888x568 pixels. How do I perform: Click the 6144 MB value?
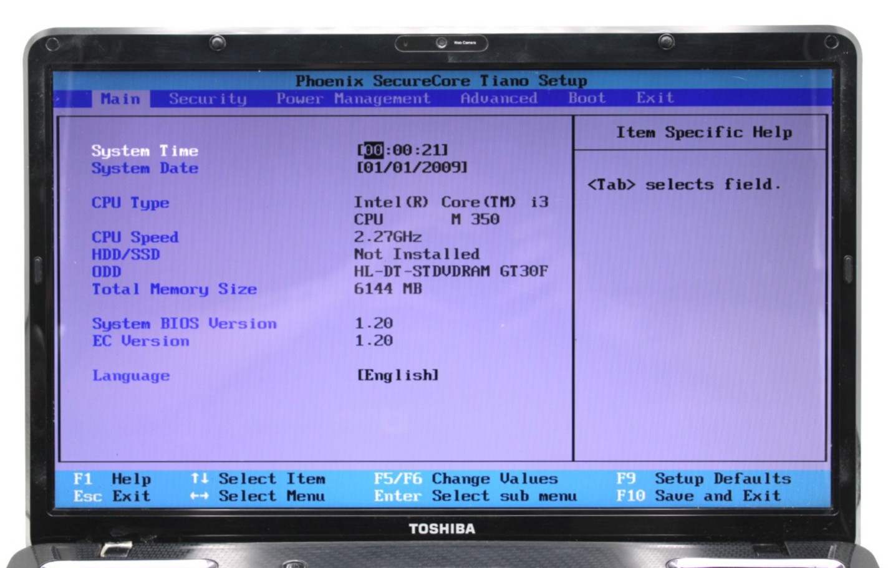388,289
